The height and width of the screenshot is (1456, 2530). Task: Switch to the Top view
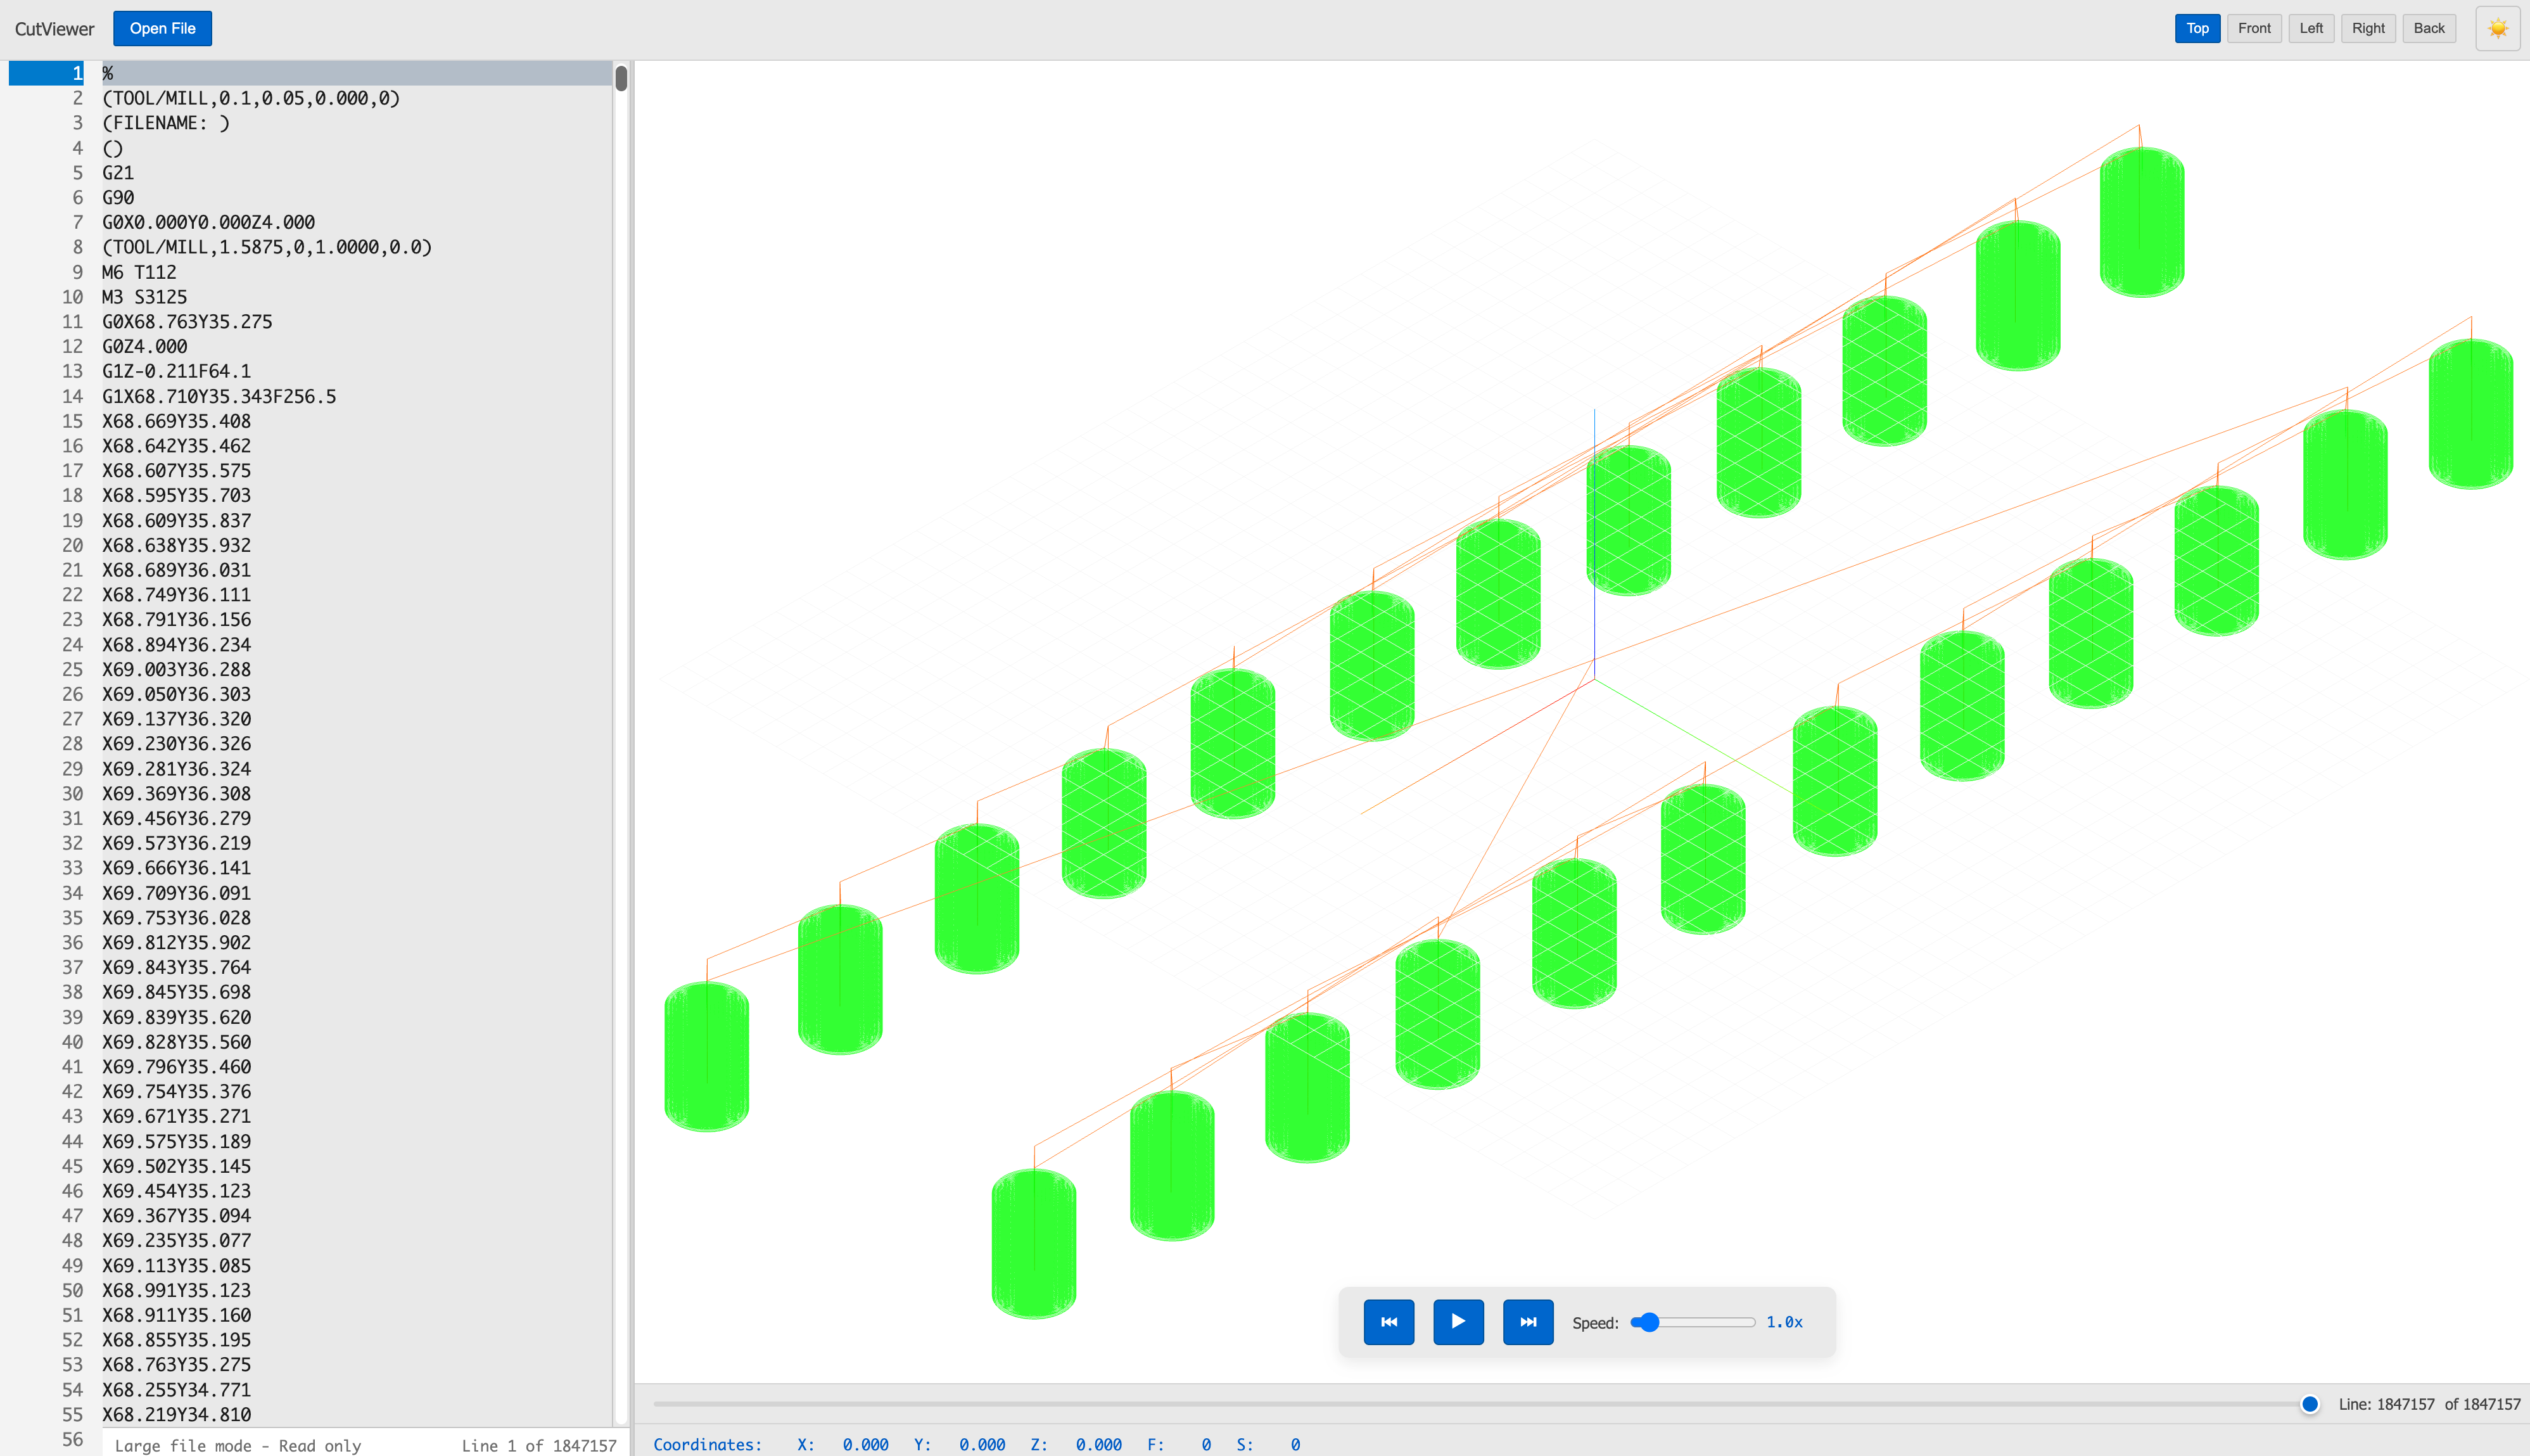tap(2196, 28)
